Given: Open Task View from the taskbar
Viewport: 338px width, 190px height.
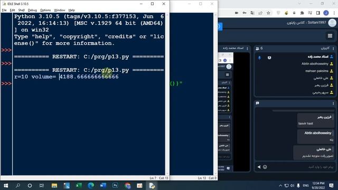Looking at the screenshot, I should coord(42,185).
